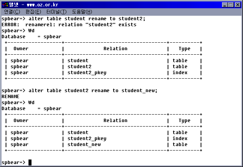Click Relation header in the first table
243x167 pixels.
[x=115, y=48]
